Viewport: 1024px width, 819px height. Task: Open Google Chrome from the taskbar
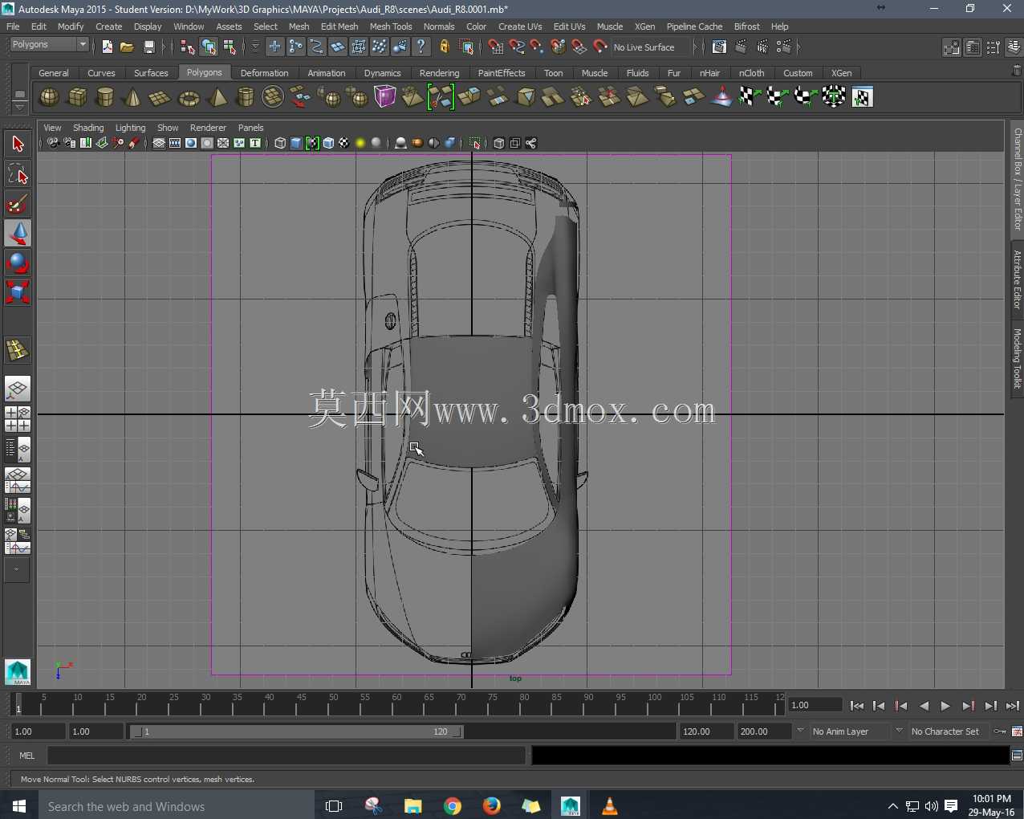pyautogui.click(x=452, y=805)
